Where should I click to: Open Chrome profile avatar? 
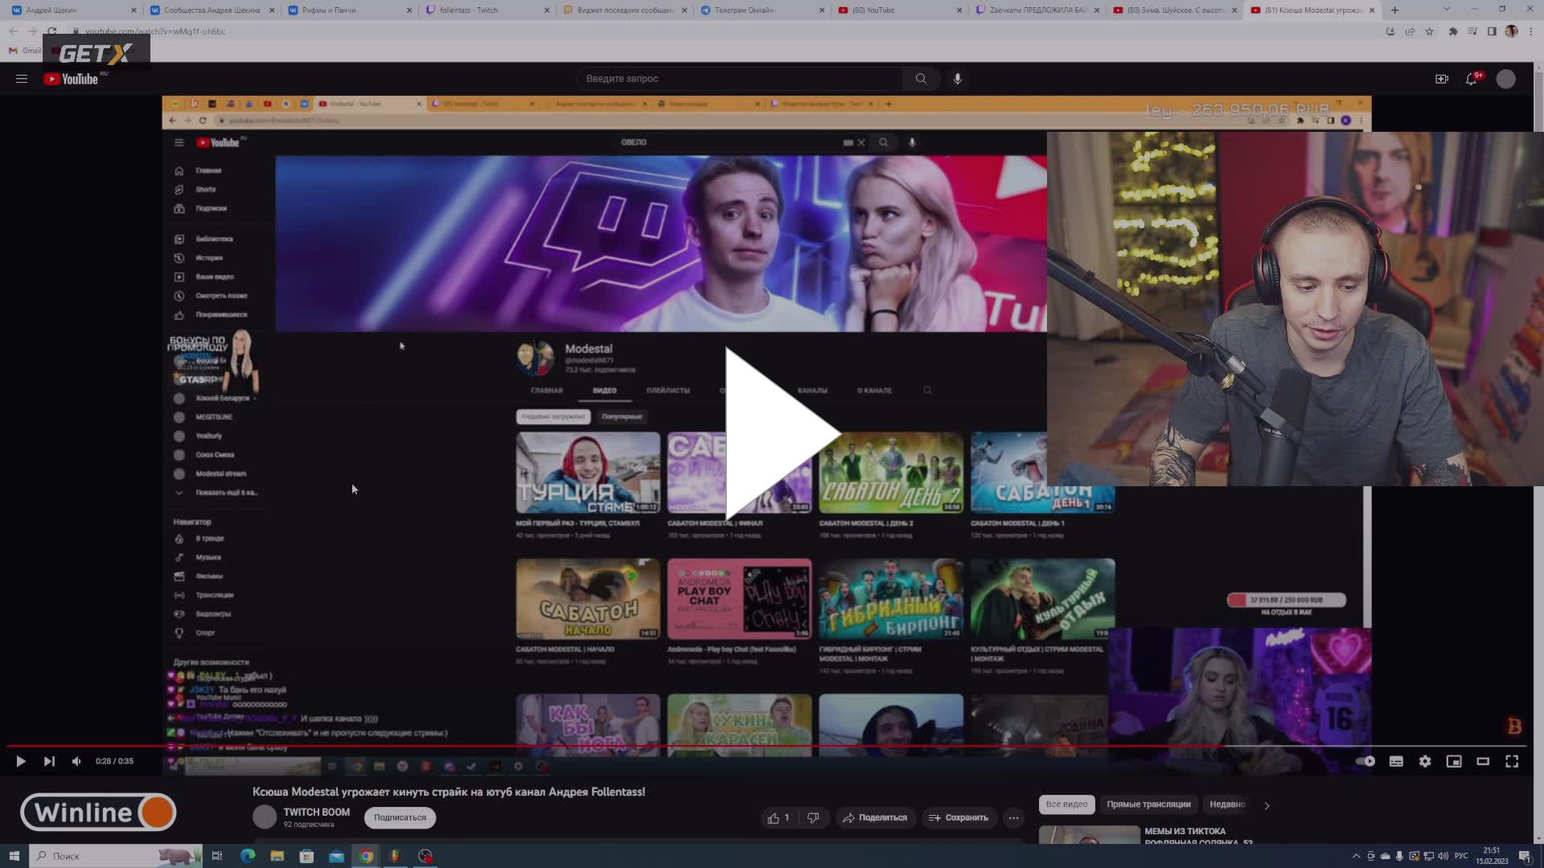tap(1511, 31)
